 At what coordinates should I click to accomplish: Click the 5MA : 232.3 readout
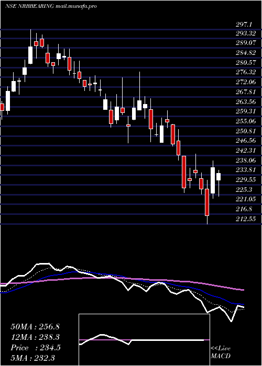click(32, 358)
